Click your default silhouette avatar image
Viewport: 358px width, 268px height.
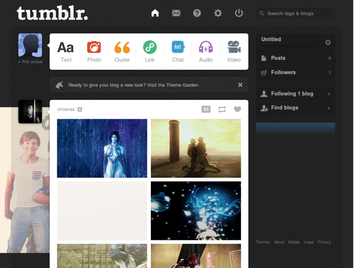point(30,45)
